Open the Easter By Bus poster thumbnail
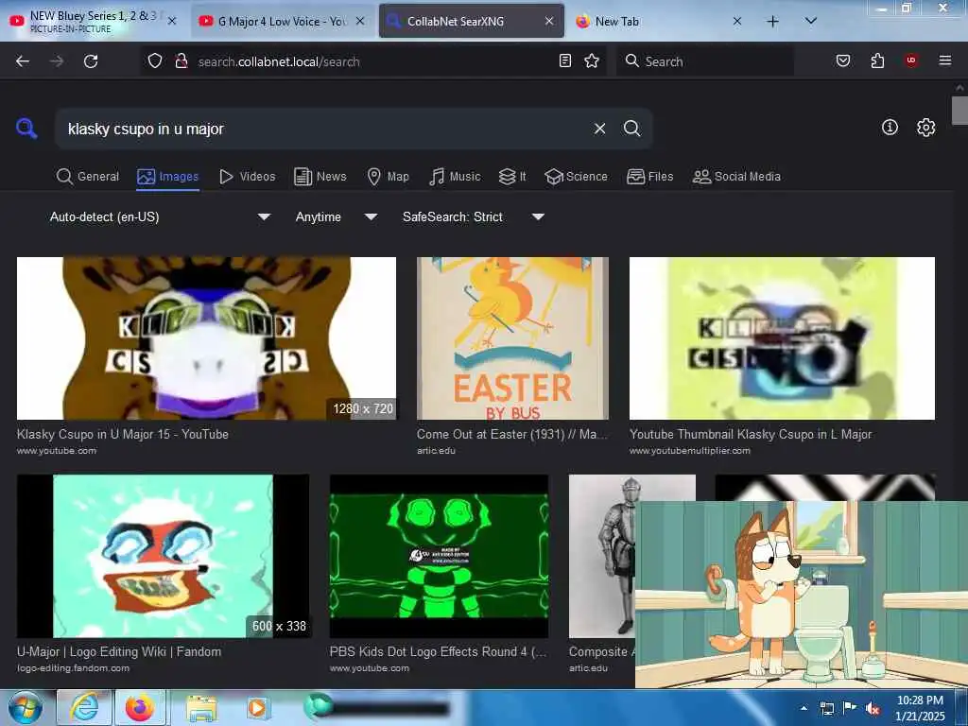 point(513,338)
